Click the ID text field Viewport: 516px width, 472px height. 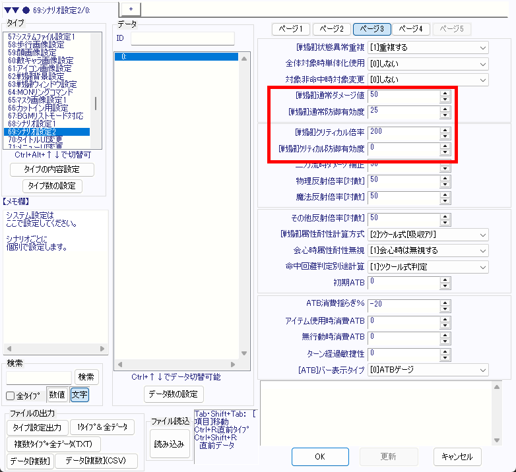click(183, 38)
